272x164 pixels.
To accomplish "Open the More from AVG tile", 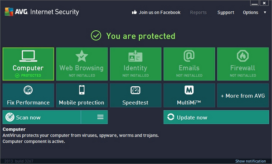I will 243,95.
